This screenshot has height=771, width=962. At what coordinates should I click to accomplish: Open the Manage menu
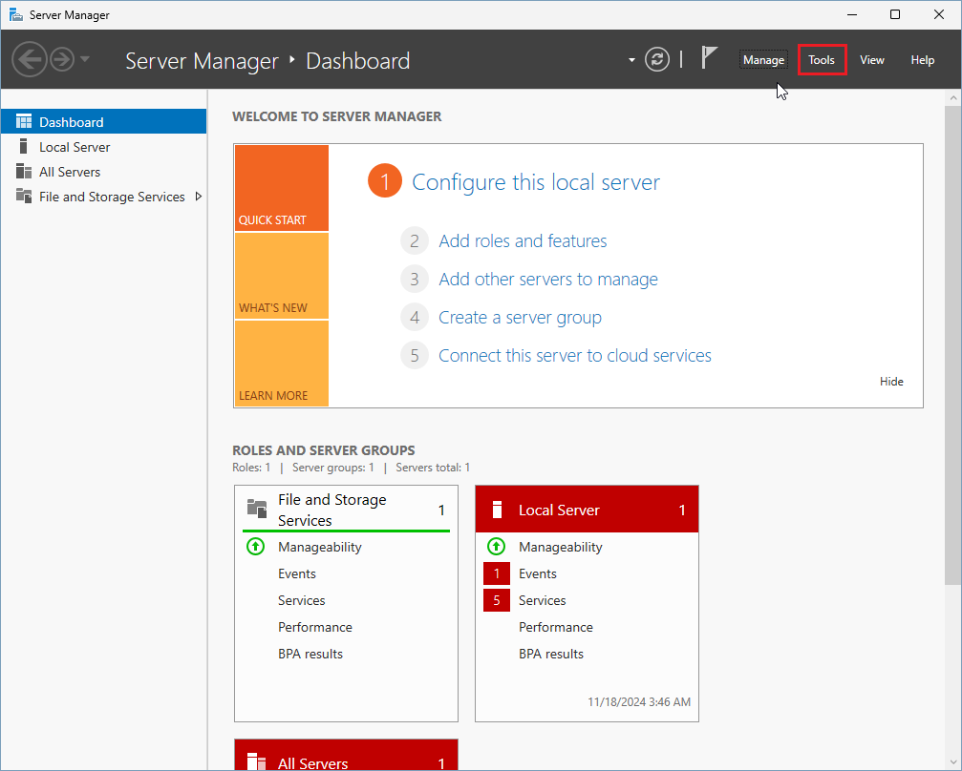coord(763,59)
